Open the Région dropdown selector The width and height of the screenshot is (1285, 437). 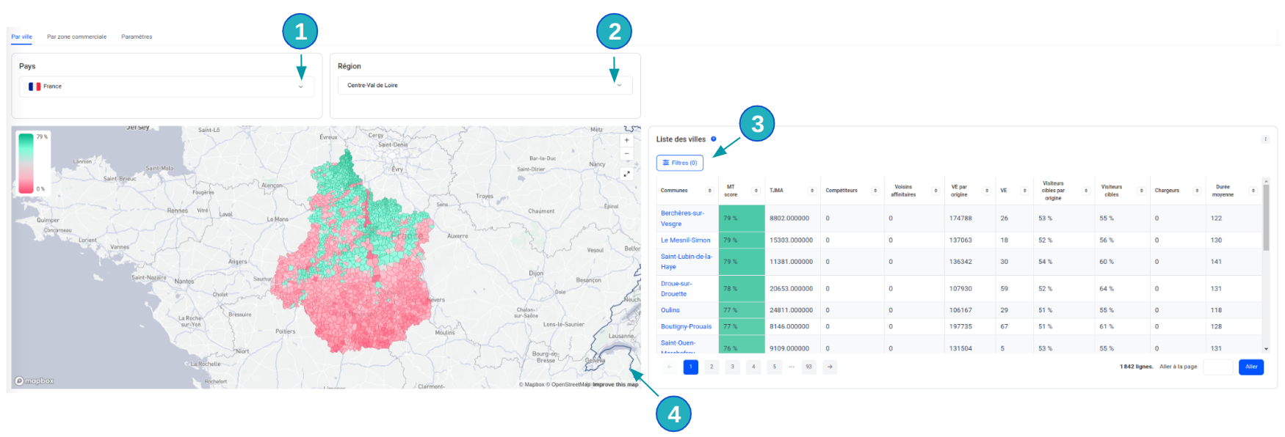click(x=619, y=86)
